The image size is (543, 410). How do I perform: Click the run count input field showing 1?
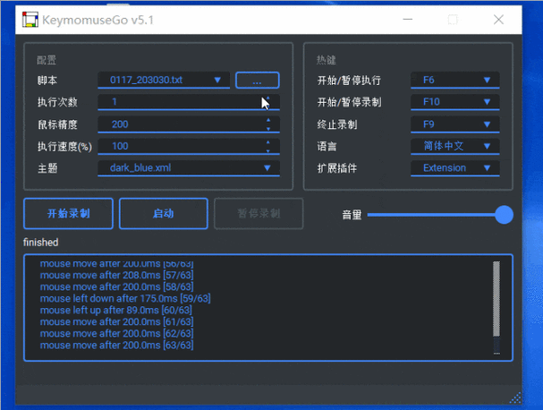[x=189, y=102]
